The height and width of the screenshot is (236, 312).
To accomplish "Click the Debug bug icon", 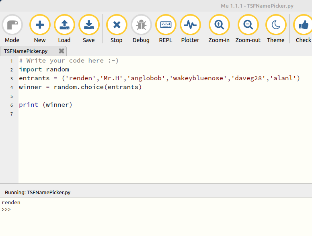I will click(x=141, y=25).
